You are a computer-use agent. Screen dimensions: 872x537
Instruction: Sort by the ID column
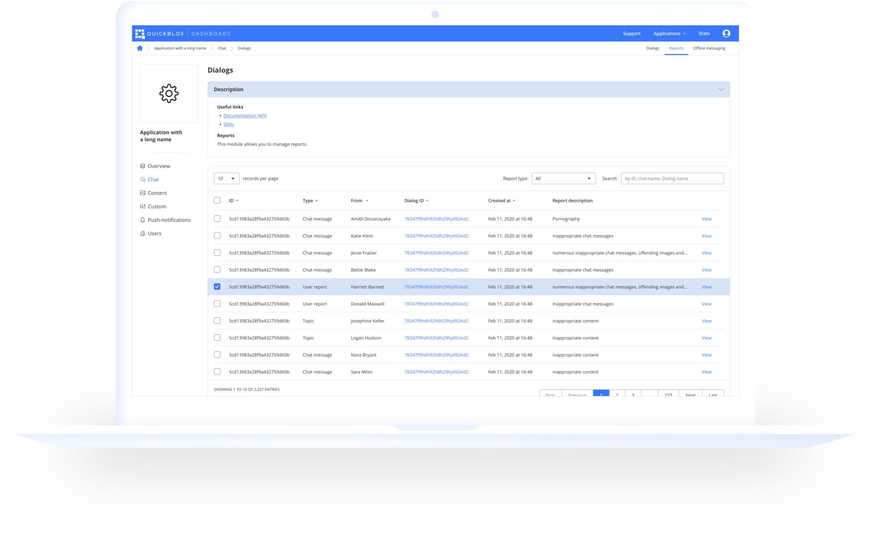pyautogui.click(x=233, y=200)
